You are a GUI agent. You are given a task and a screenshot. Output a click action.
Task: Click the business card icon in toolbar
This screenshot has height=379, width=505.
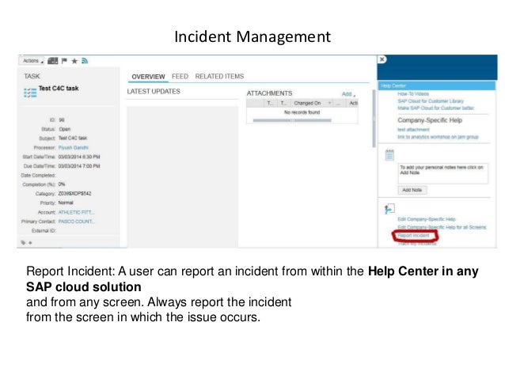[53, 61]
